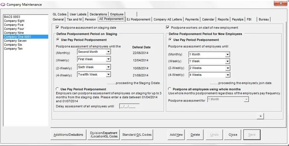Click the Standard G/L Codes button

click(137, 135)
